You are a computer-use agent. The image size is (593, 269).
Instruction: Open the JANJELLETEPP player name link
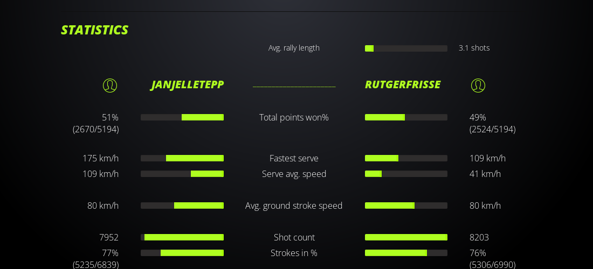click(x=187, y=84)
